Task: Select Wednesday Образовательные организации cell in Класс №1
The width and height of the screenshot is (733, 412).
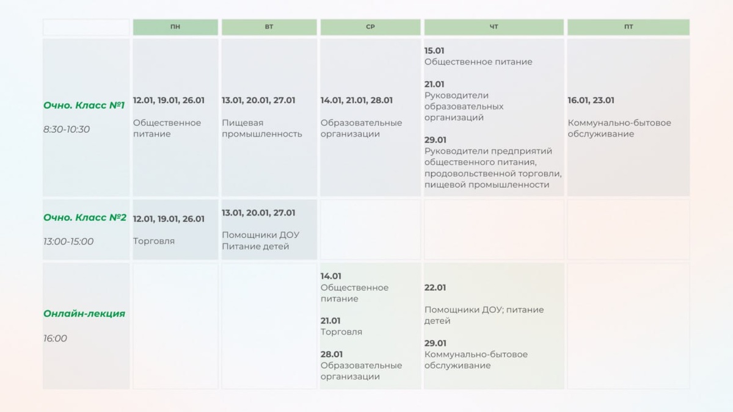Action: pyautogui.click(x=370, y=117)
